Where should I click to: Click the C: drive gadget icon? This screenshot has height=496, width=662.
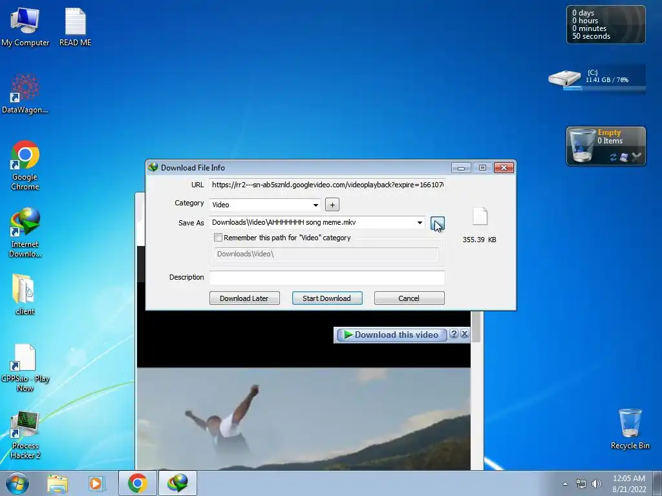565,78
